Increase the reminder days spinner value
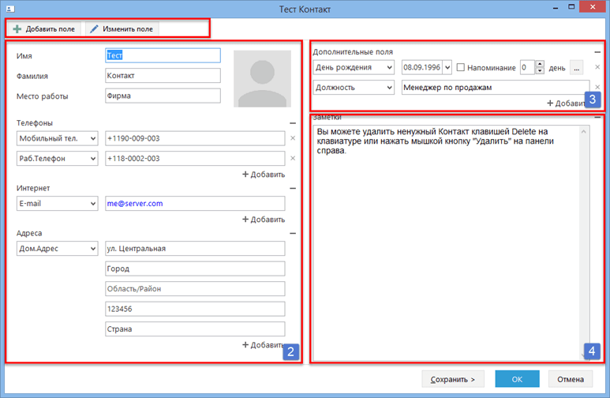This screenshot has height=398, width=610. tap(540, 64)
